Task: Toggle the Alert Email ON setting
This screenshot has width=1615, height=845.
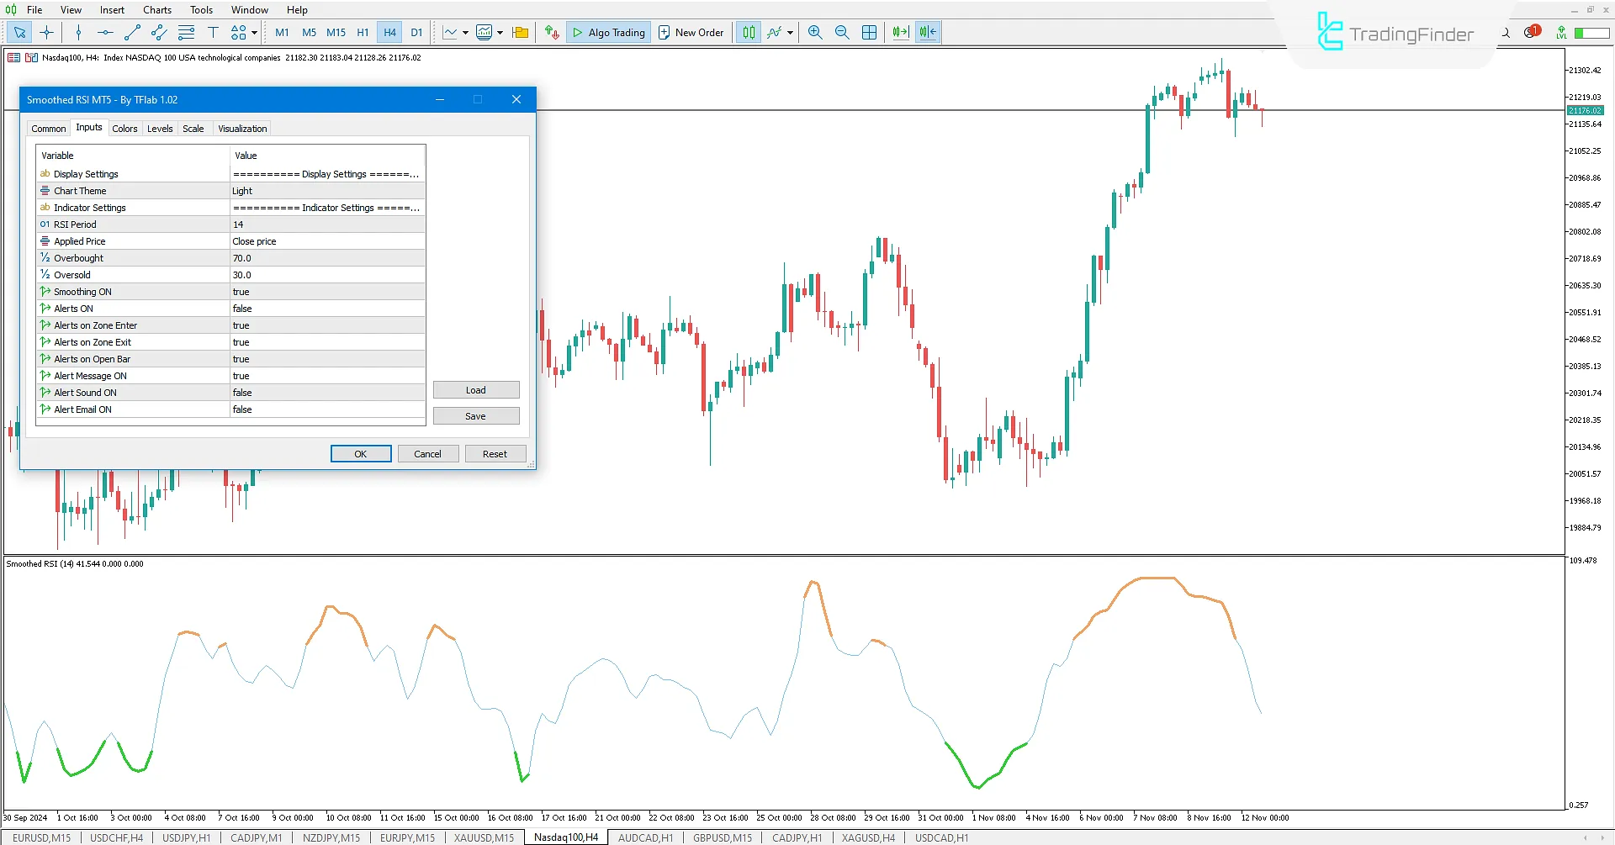Action: [328, 409]
